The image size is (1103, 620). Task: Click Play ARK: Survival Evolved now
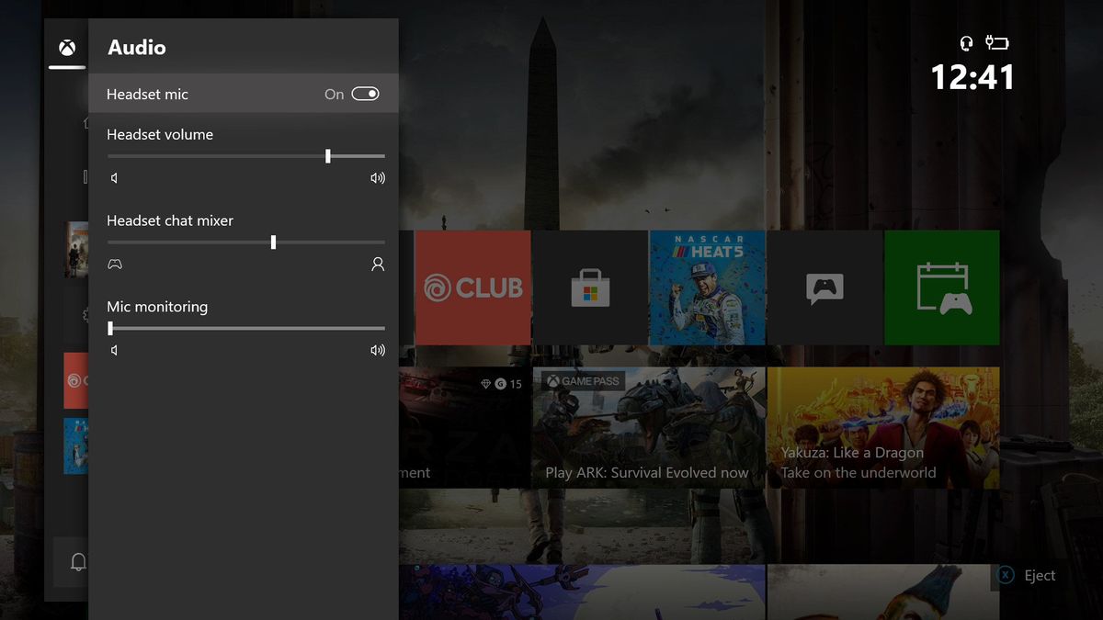pyautogui.click(x=648, y=427)
